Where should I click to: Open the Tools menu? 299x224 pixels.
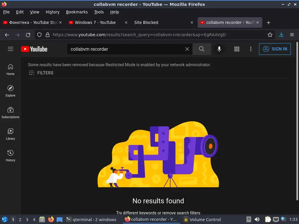click(99, 12)
